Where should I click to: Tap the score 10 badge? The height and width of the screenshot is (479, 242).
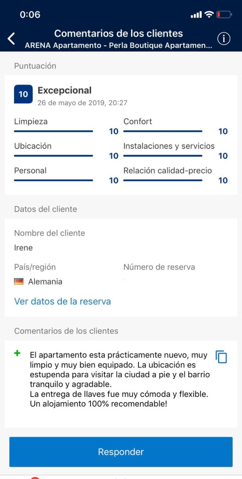(23, 94)
